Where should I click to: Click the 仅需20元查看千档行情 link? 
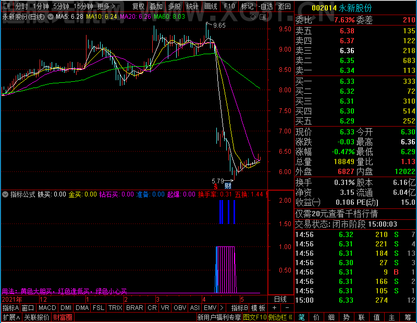point(336,214)
